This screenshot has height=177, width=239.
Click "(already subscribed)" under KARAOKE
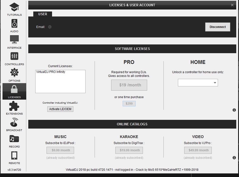click(129, 158)
